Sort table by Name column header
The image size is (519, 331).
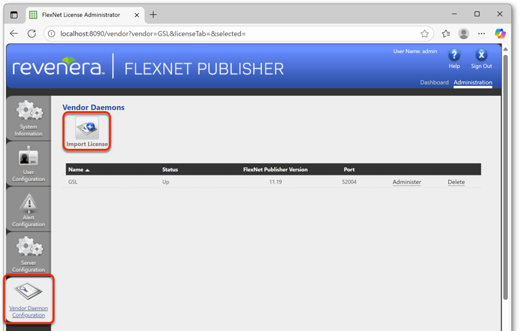[79, 169]
